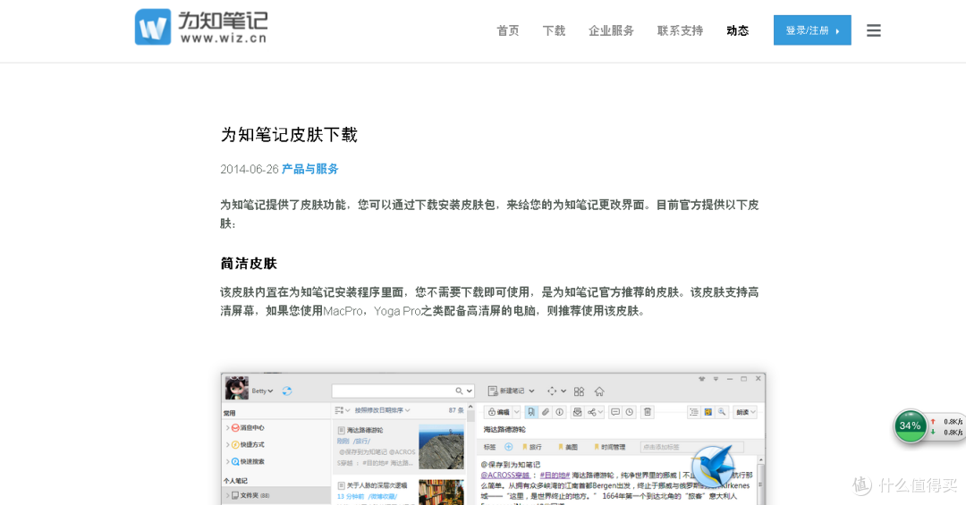Click the zoom magnifier icon in the note toolbar
Viewport: 966px width, 505px height.
coord(722,412)
